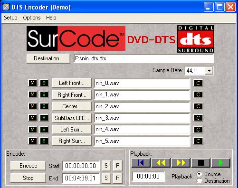Click the Start time field 00:00:00.00

(81, 166)
